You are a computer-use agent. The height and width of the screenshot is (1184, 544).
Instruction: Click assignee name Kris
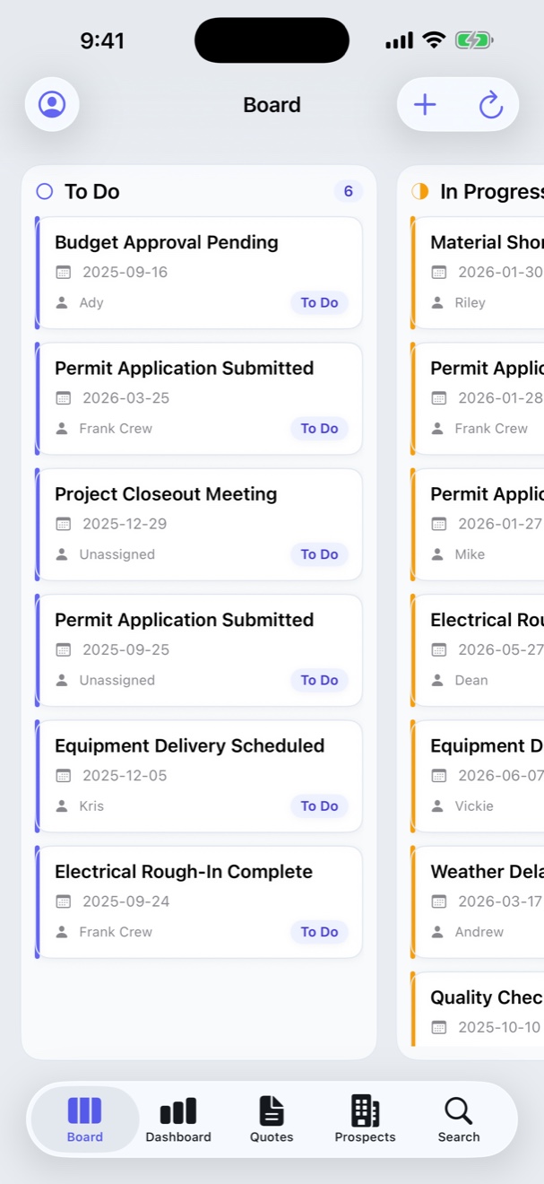coord(91,806)
